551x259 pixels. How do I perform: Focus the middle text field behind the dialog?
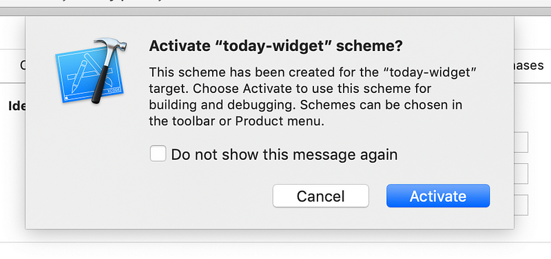(521, 174)
